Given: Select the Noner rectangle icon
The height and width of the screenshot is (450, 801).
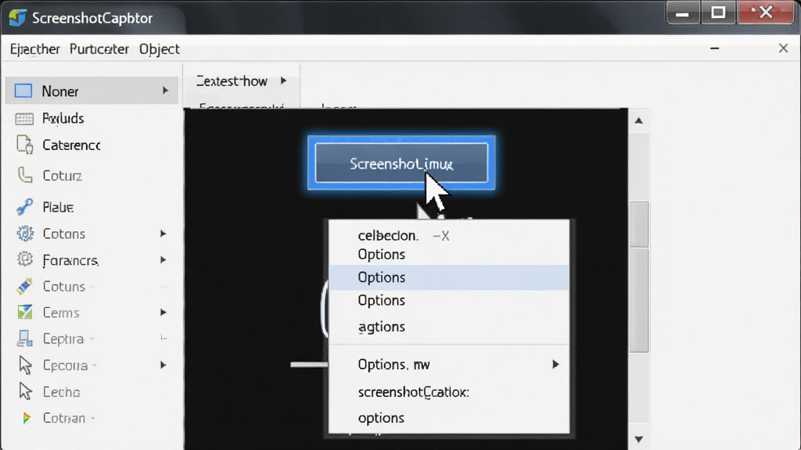Looking at the screenshot, I should [23, 91].
